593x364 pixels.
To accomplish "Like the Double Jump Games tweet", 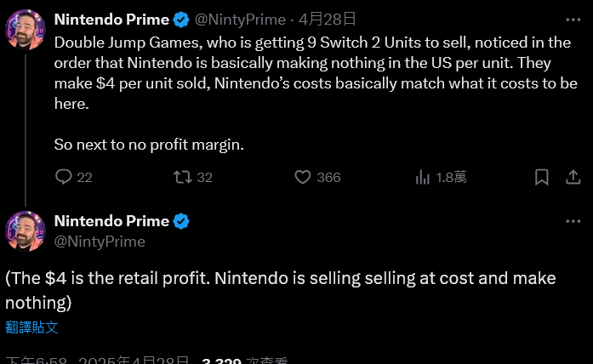I will point(303,177).
